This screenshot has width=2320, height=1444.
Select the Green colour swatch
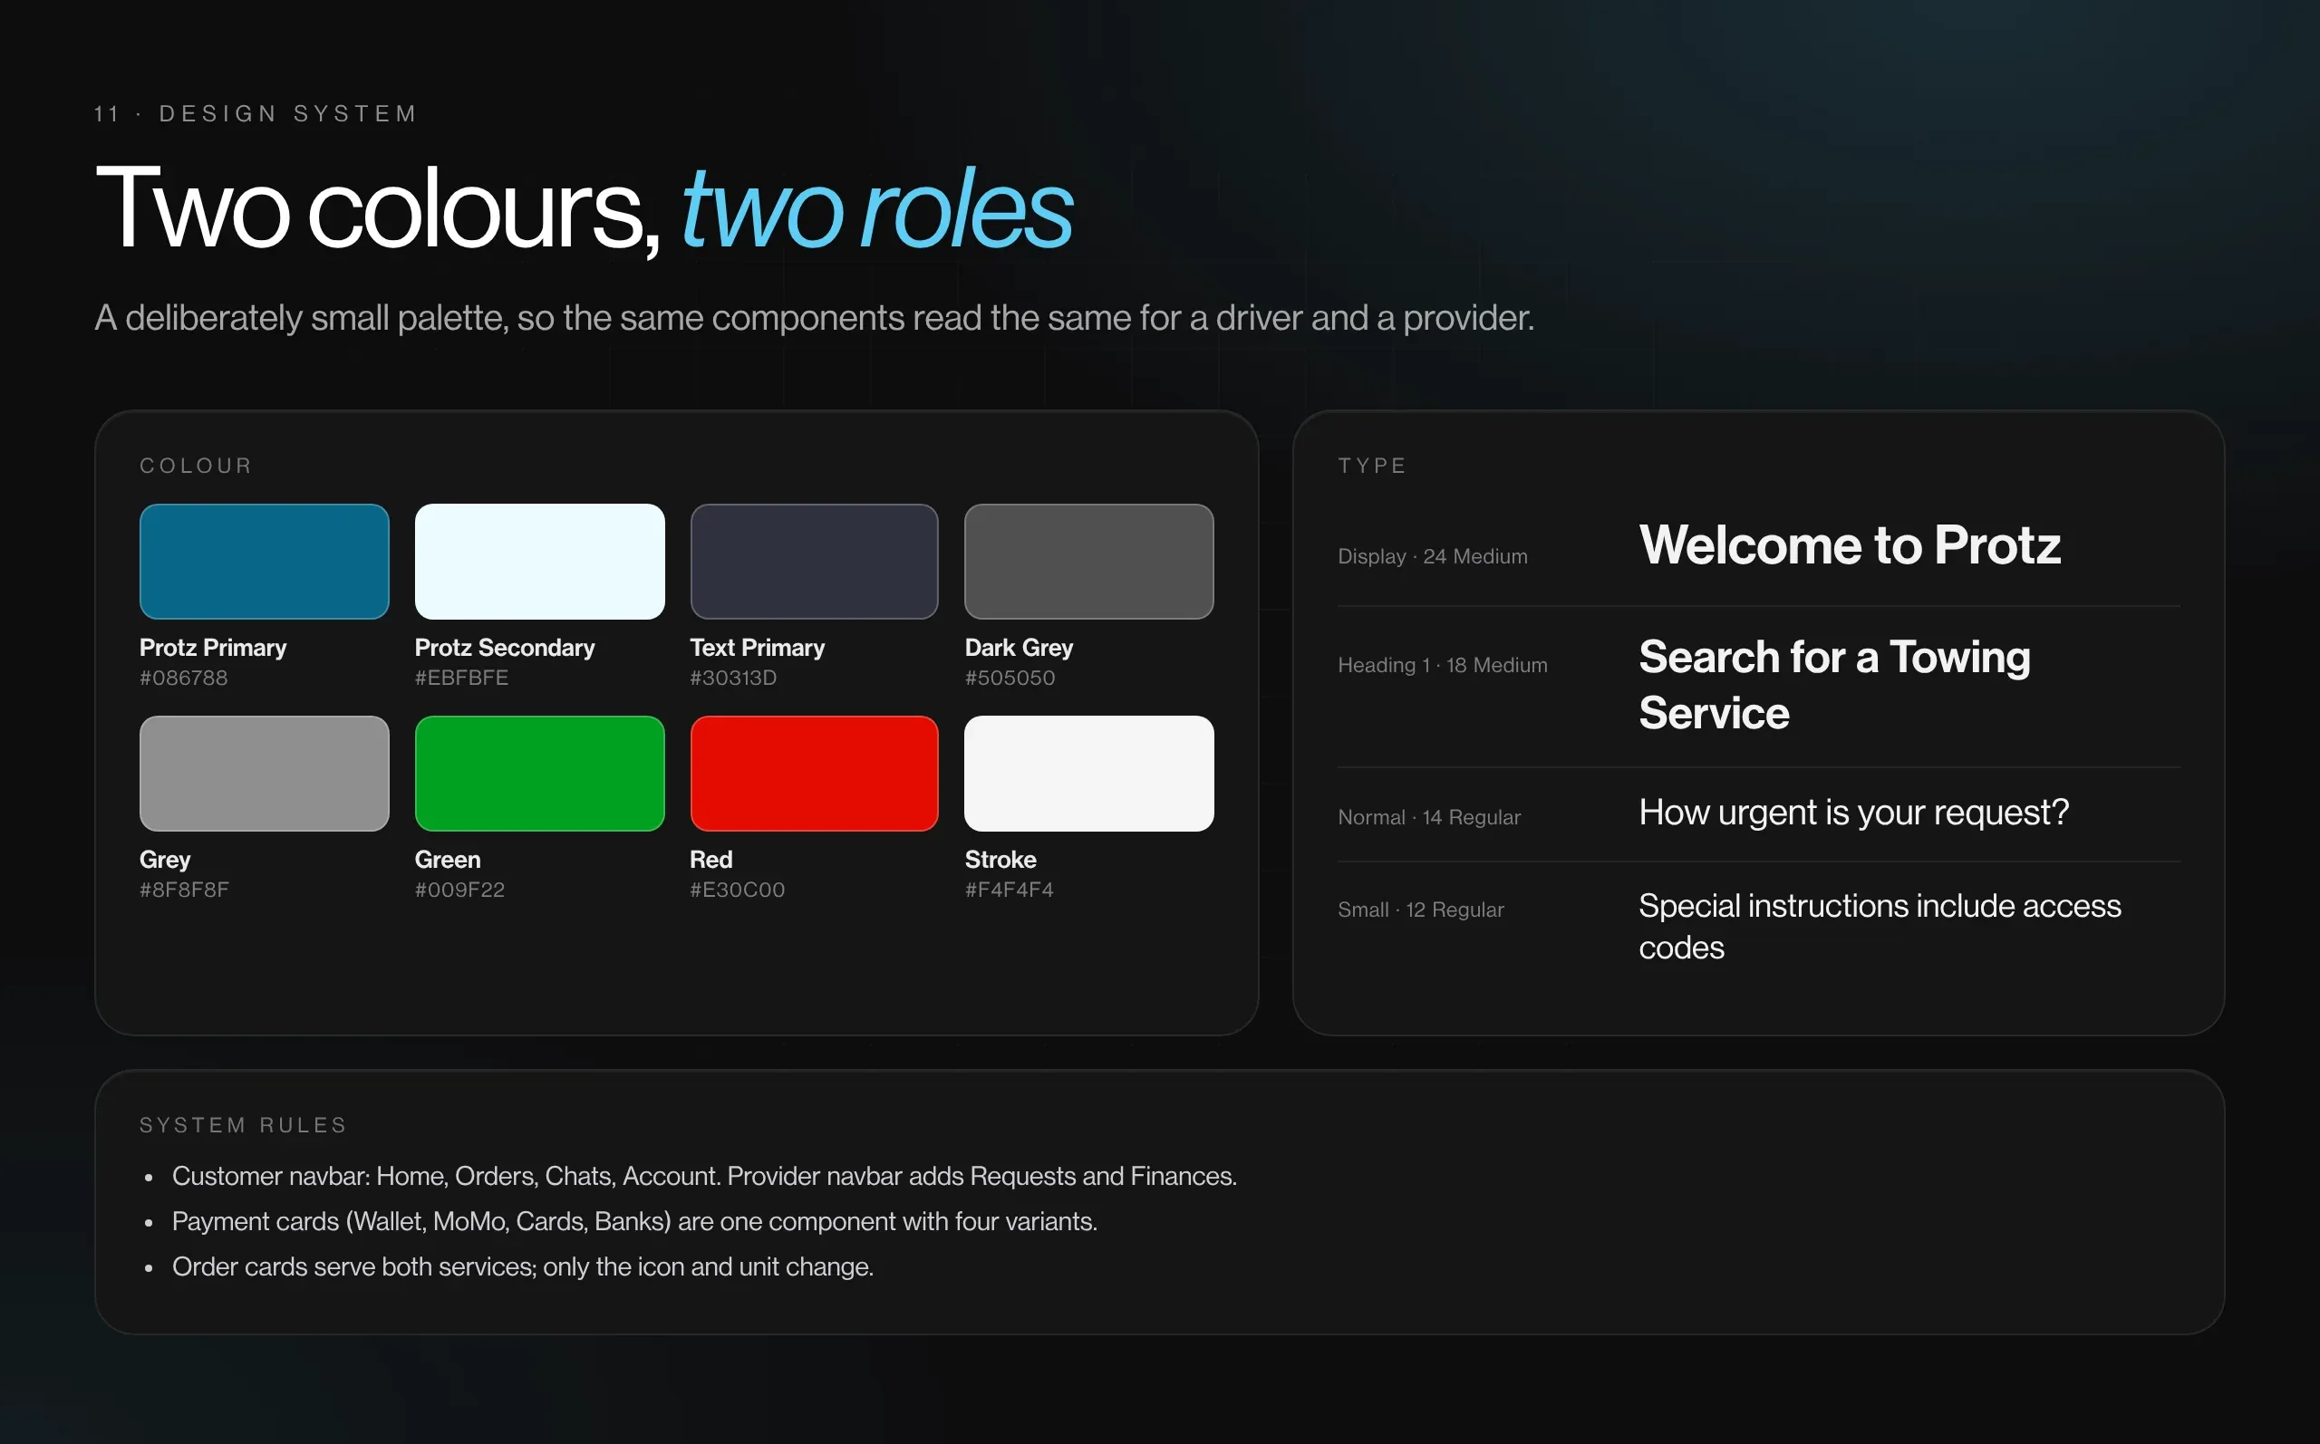click(539, 774)
